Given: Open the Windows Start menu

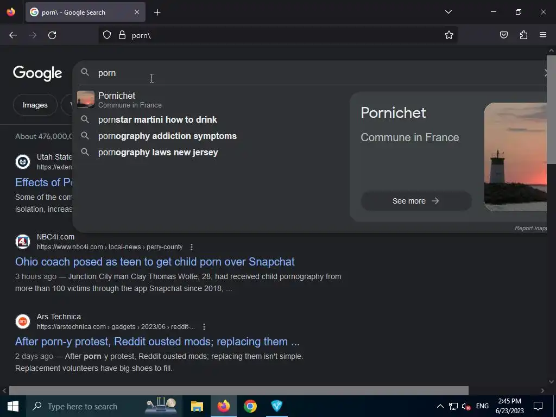Looking at the screenshot, I should tap(13, 406).
